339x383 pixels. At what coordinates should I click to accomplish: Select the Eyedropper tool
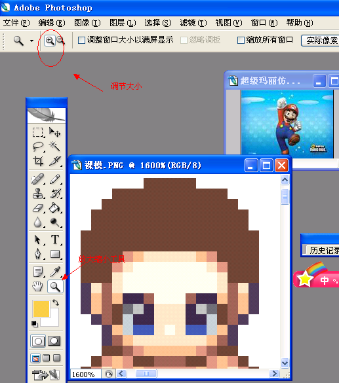coord(55,272)
